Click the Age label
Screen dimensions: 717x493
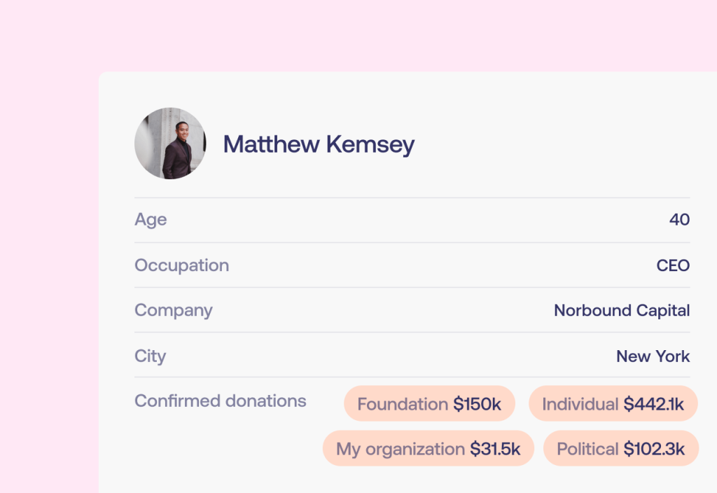pyautogui.click(x=151, y=219)
